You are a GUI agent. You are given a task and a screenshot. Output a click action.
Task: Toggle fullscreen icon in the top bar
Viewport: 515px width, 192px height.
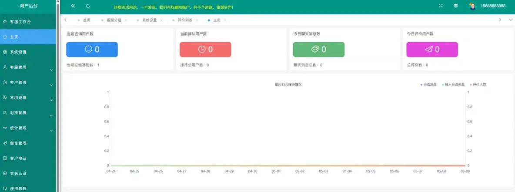pos(441,6)
